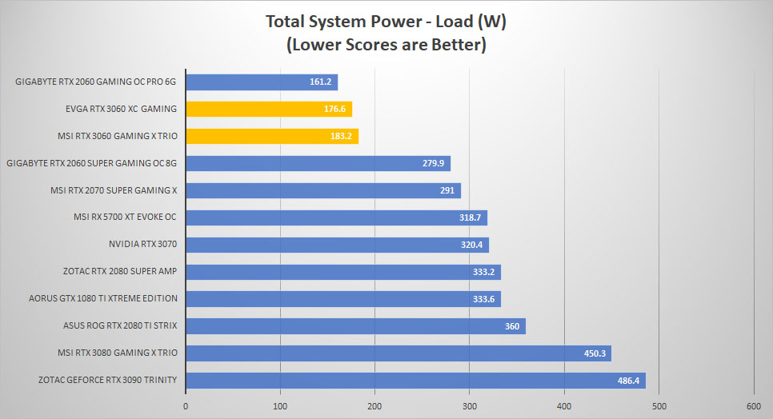
Task: Click the 333.6 data value
Action: 483,299
